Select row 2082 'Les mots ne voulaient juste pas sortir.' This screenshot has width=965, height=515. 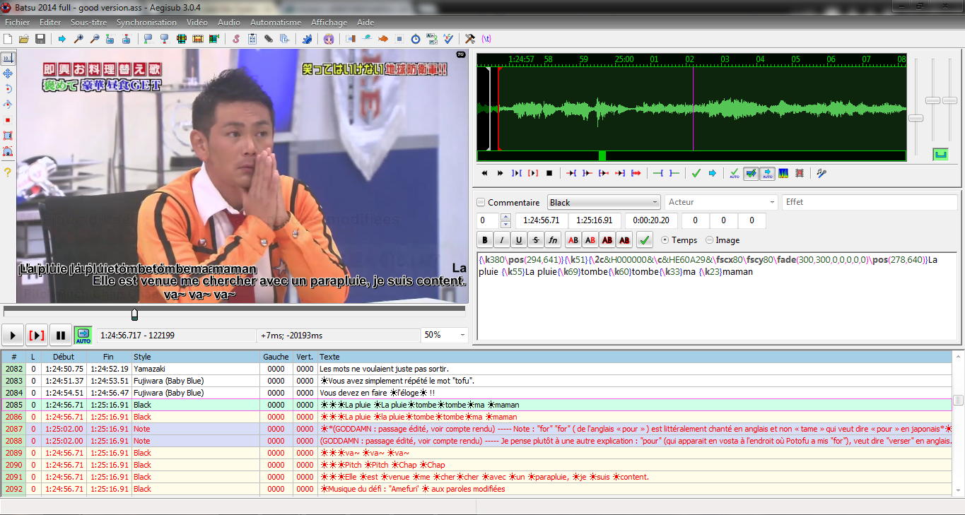476,369
